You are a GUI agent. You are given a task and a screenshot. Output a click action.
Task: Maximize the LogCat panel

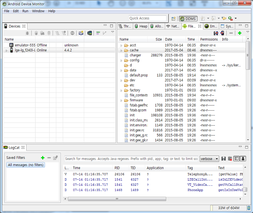(x=246, y=147)
